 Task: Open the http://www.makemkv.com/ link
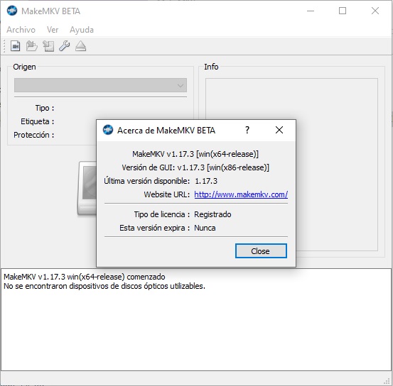point(241,194)
